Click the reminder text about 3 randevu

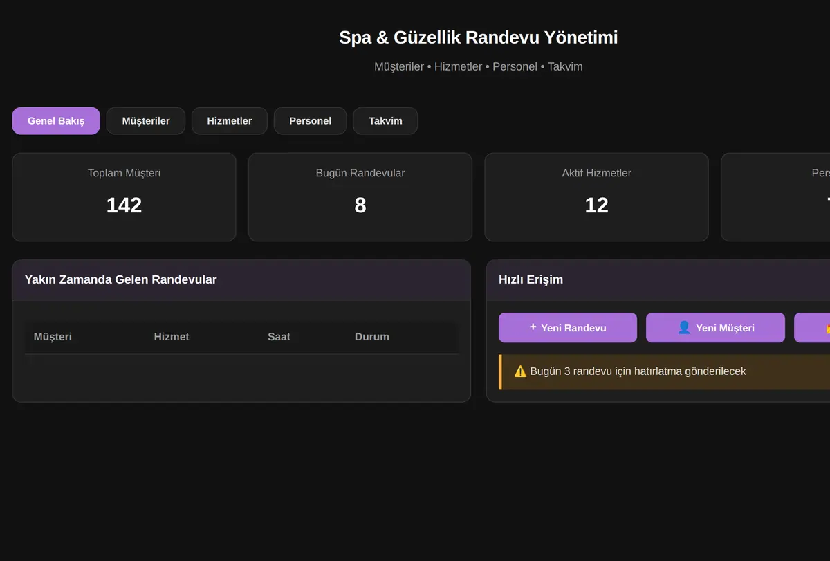coord(638,371)
